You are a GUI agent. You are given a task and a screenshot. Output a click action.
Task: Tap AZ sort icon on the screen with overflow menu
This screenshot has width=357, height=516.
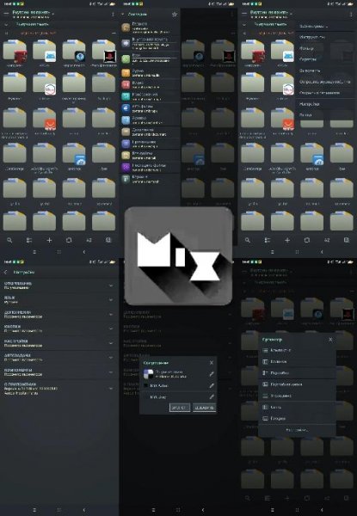pos(327,240)
